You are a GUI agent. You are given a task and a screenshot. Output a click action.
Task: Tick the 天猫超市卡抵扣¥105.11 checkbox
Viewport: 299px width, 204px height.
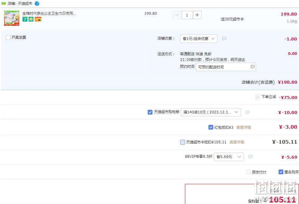183,142
